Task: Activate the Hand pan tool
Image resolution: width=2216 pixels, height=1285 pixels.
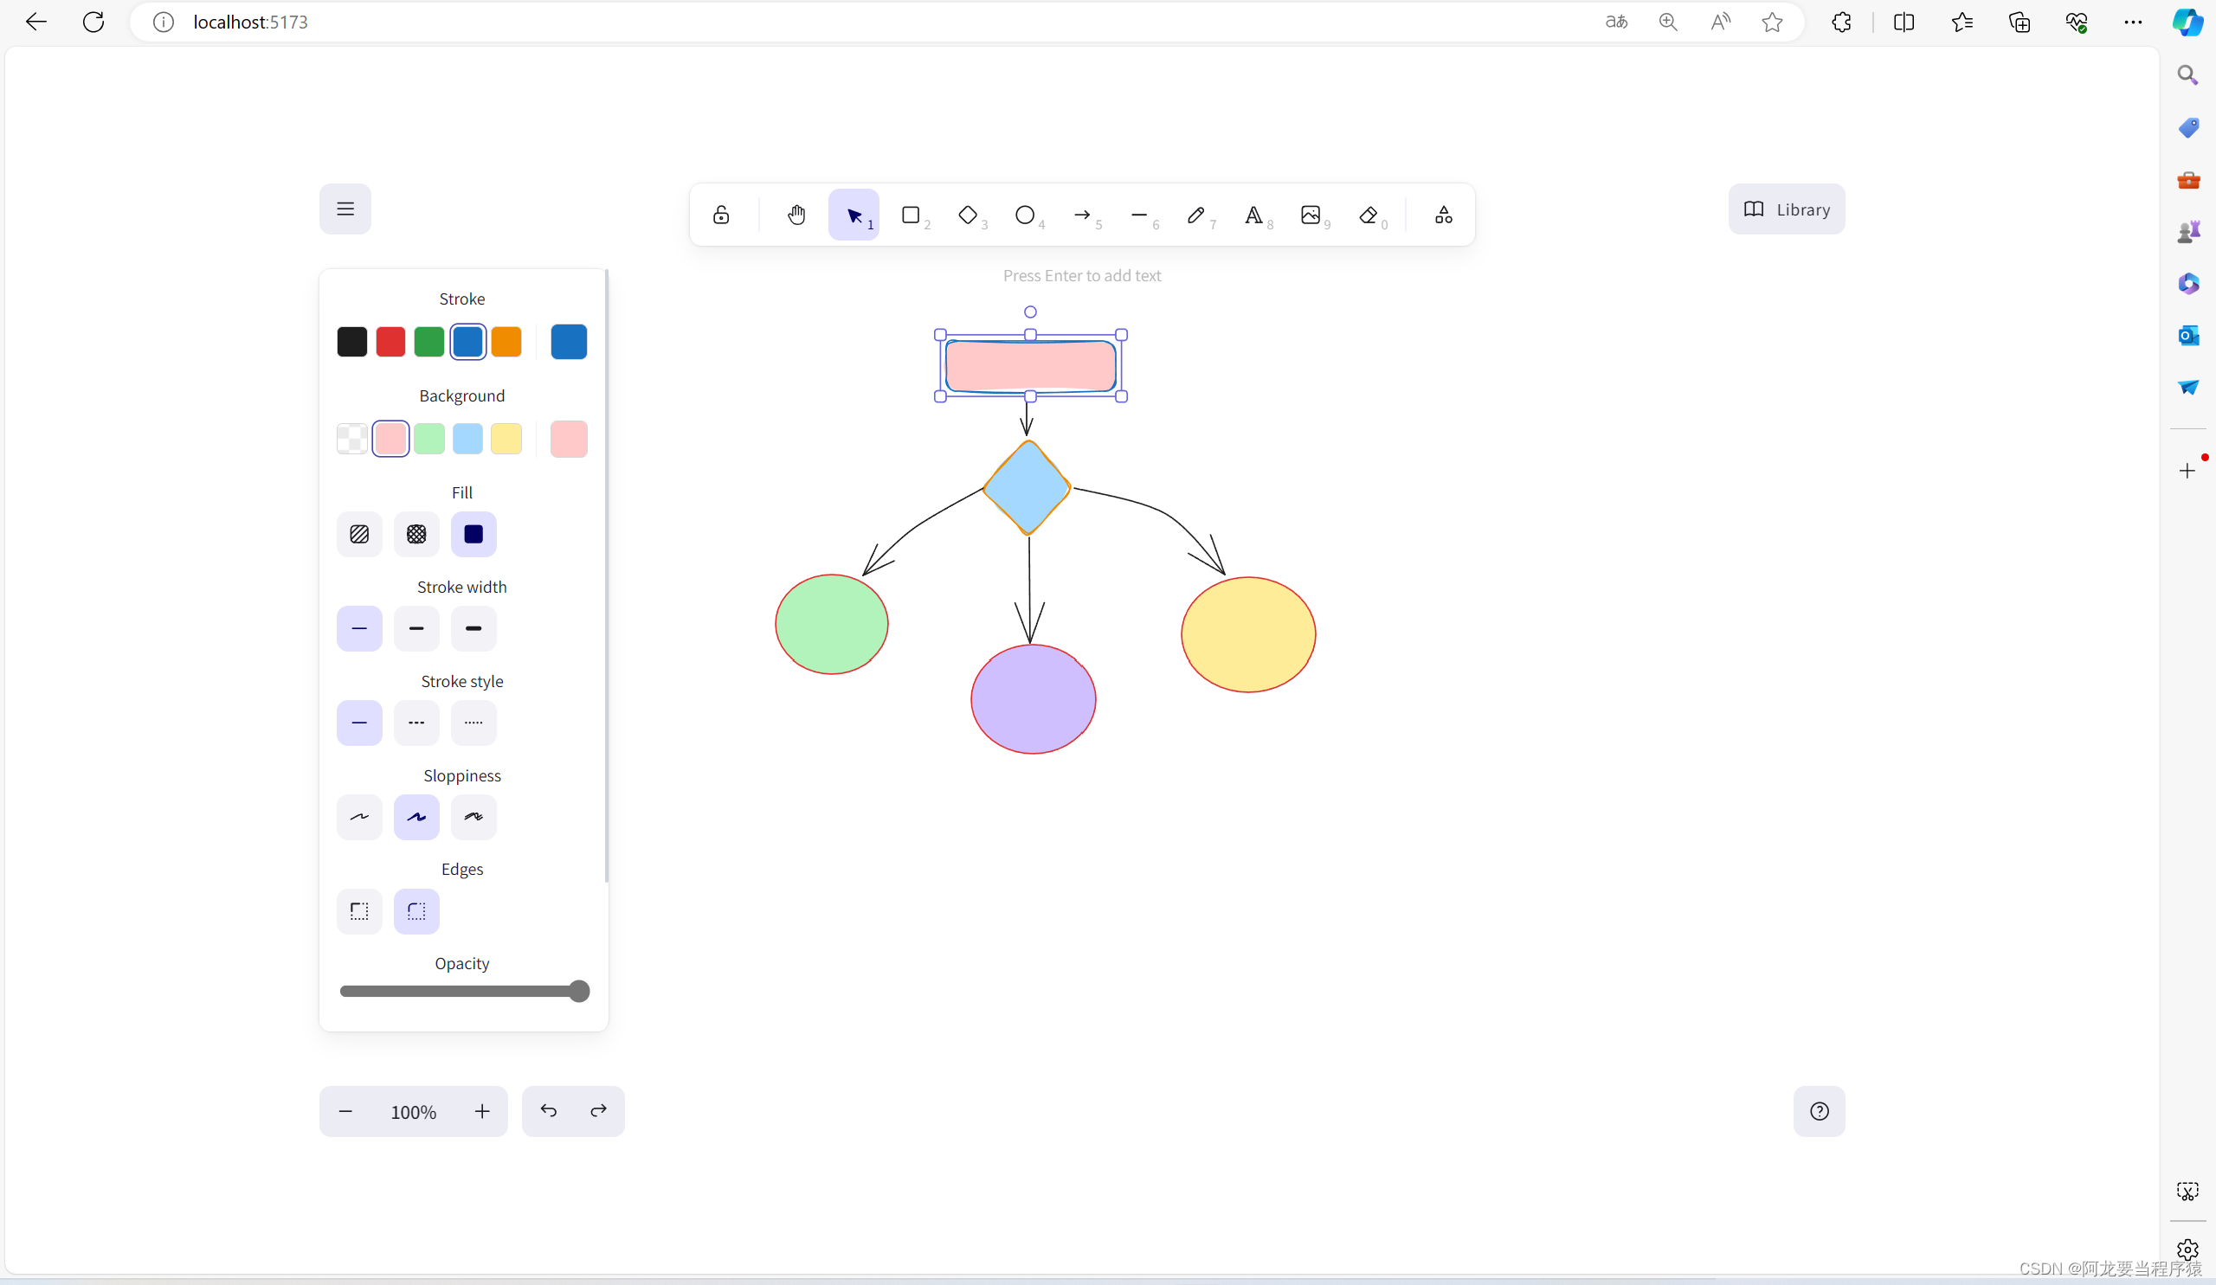Action: point(796,215)
